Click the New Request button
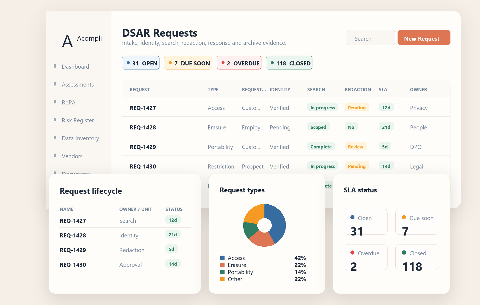The image size is (480, 305). coord(424,38)
